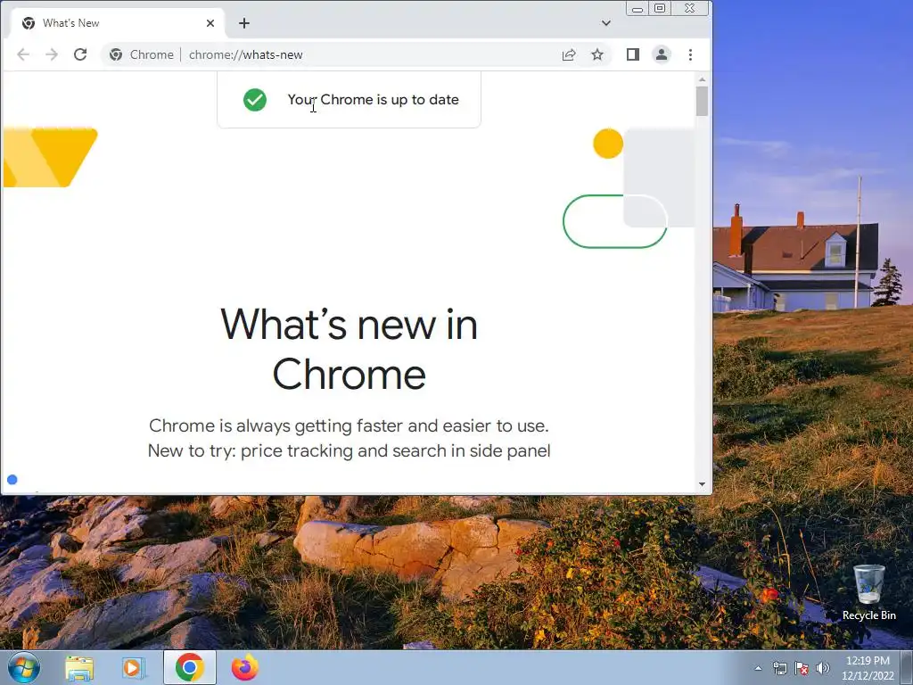Click the page scrollbar up arrow
913x685 pixels.
pos(703,79)
